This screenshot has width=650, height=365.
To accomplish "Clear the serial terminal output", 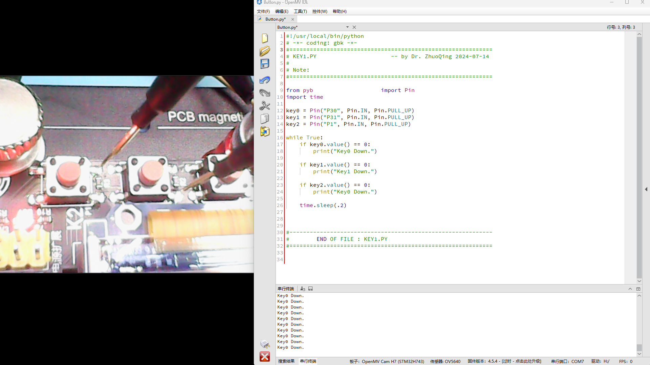I will coord(303,289).
